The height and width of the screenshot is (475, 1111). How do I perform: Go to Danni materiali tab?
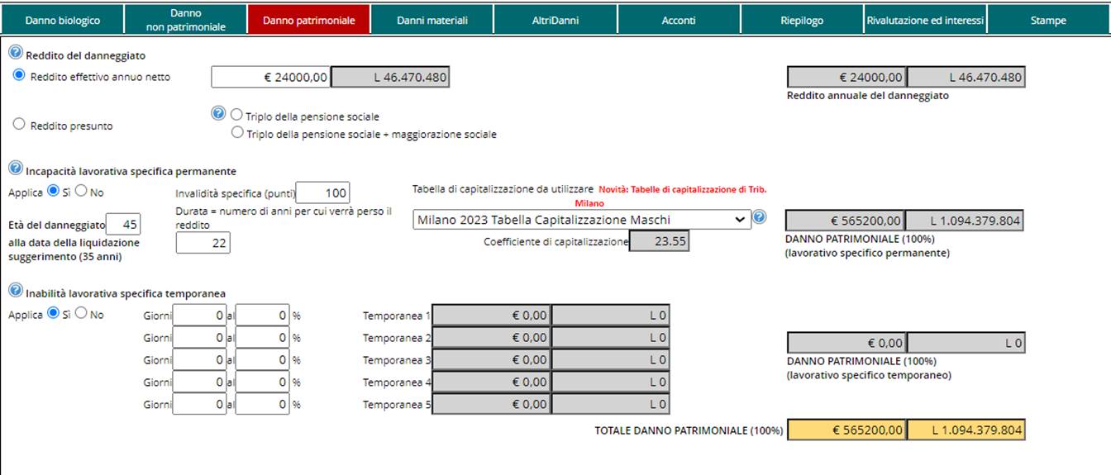tap(432, 21)
